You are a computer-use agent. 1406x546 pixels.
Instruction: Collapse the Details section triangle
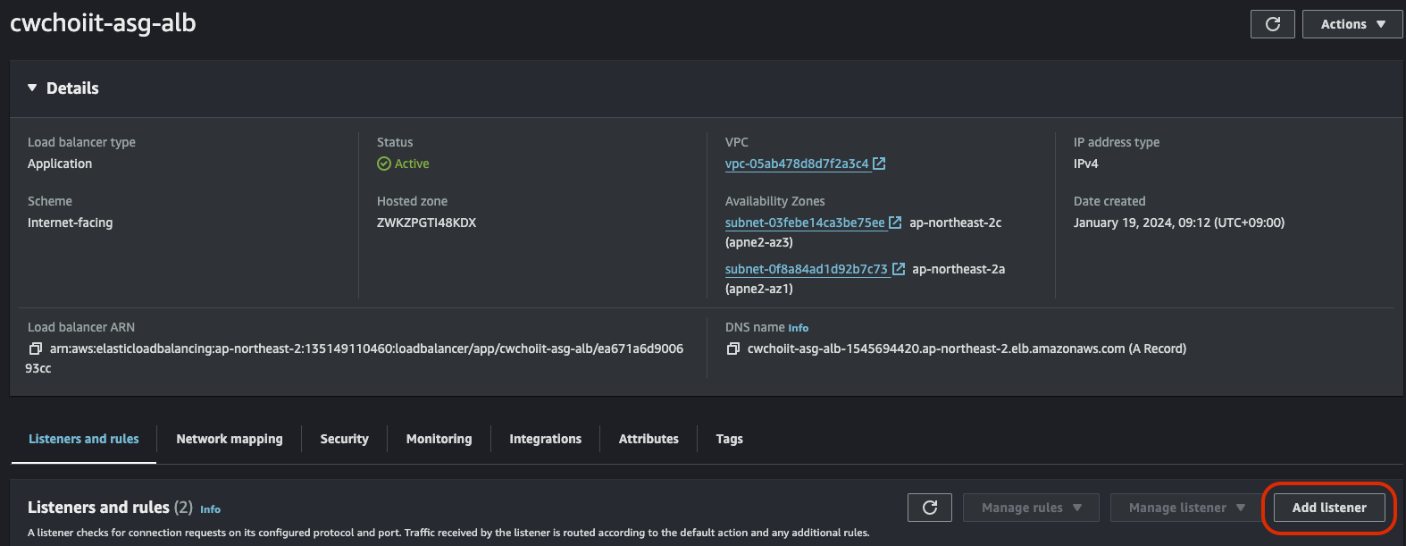(x=32, y=88)
